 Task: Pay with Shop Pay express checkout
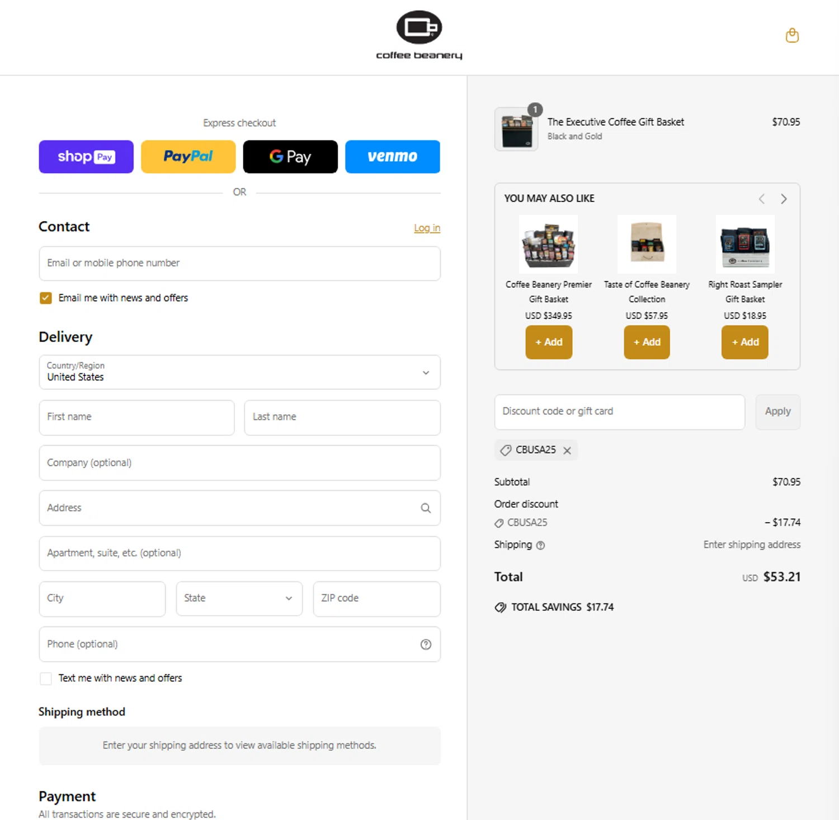click(x=86, y=157)
